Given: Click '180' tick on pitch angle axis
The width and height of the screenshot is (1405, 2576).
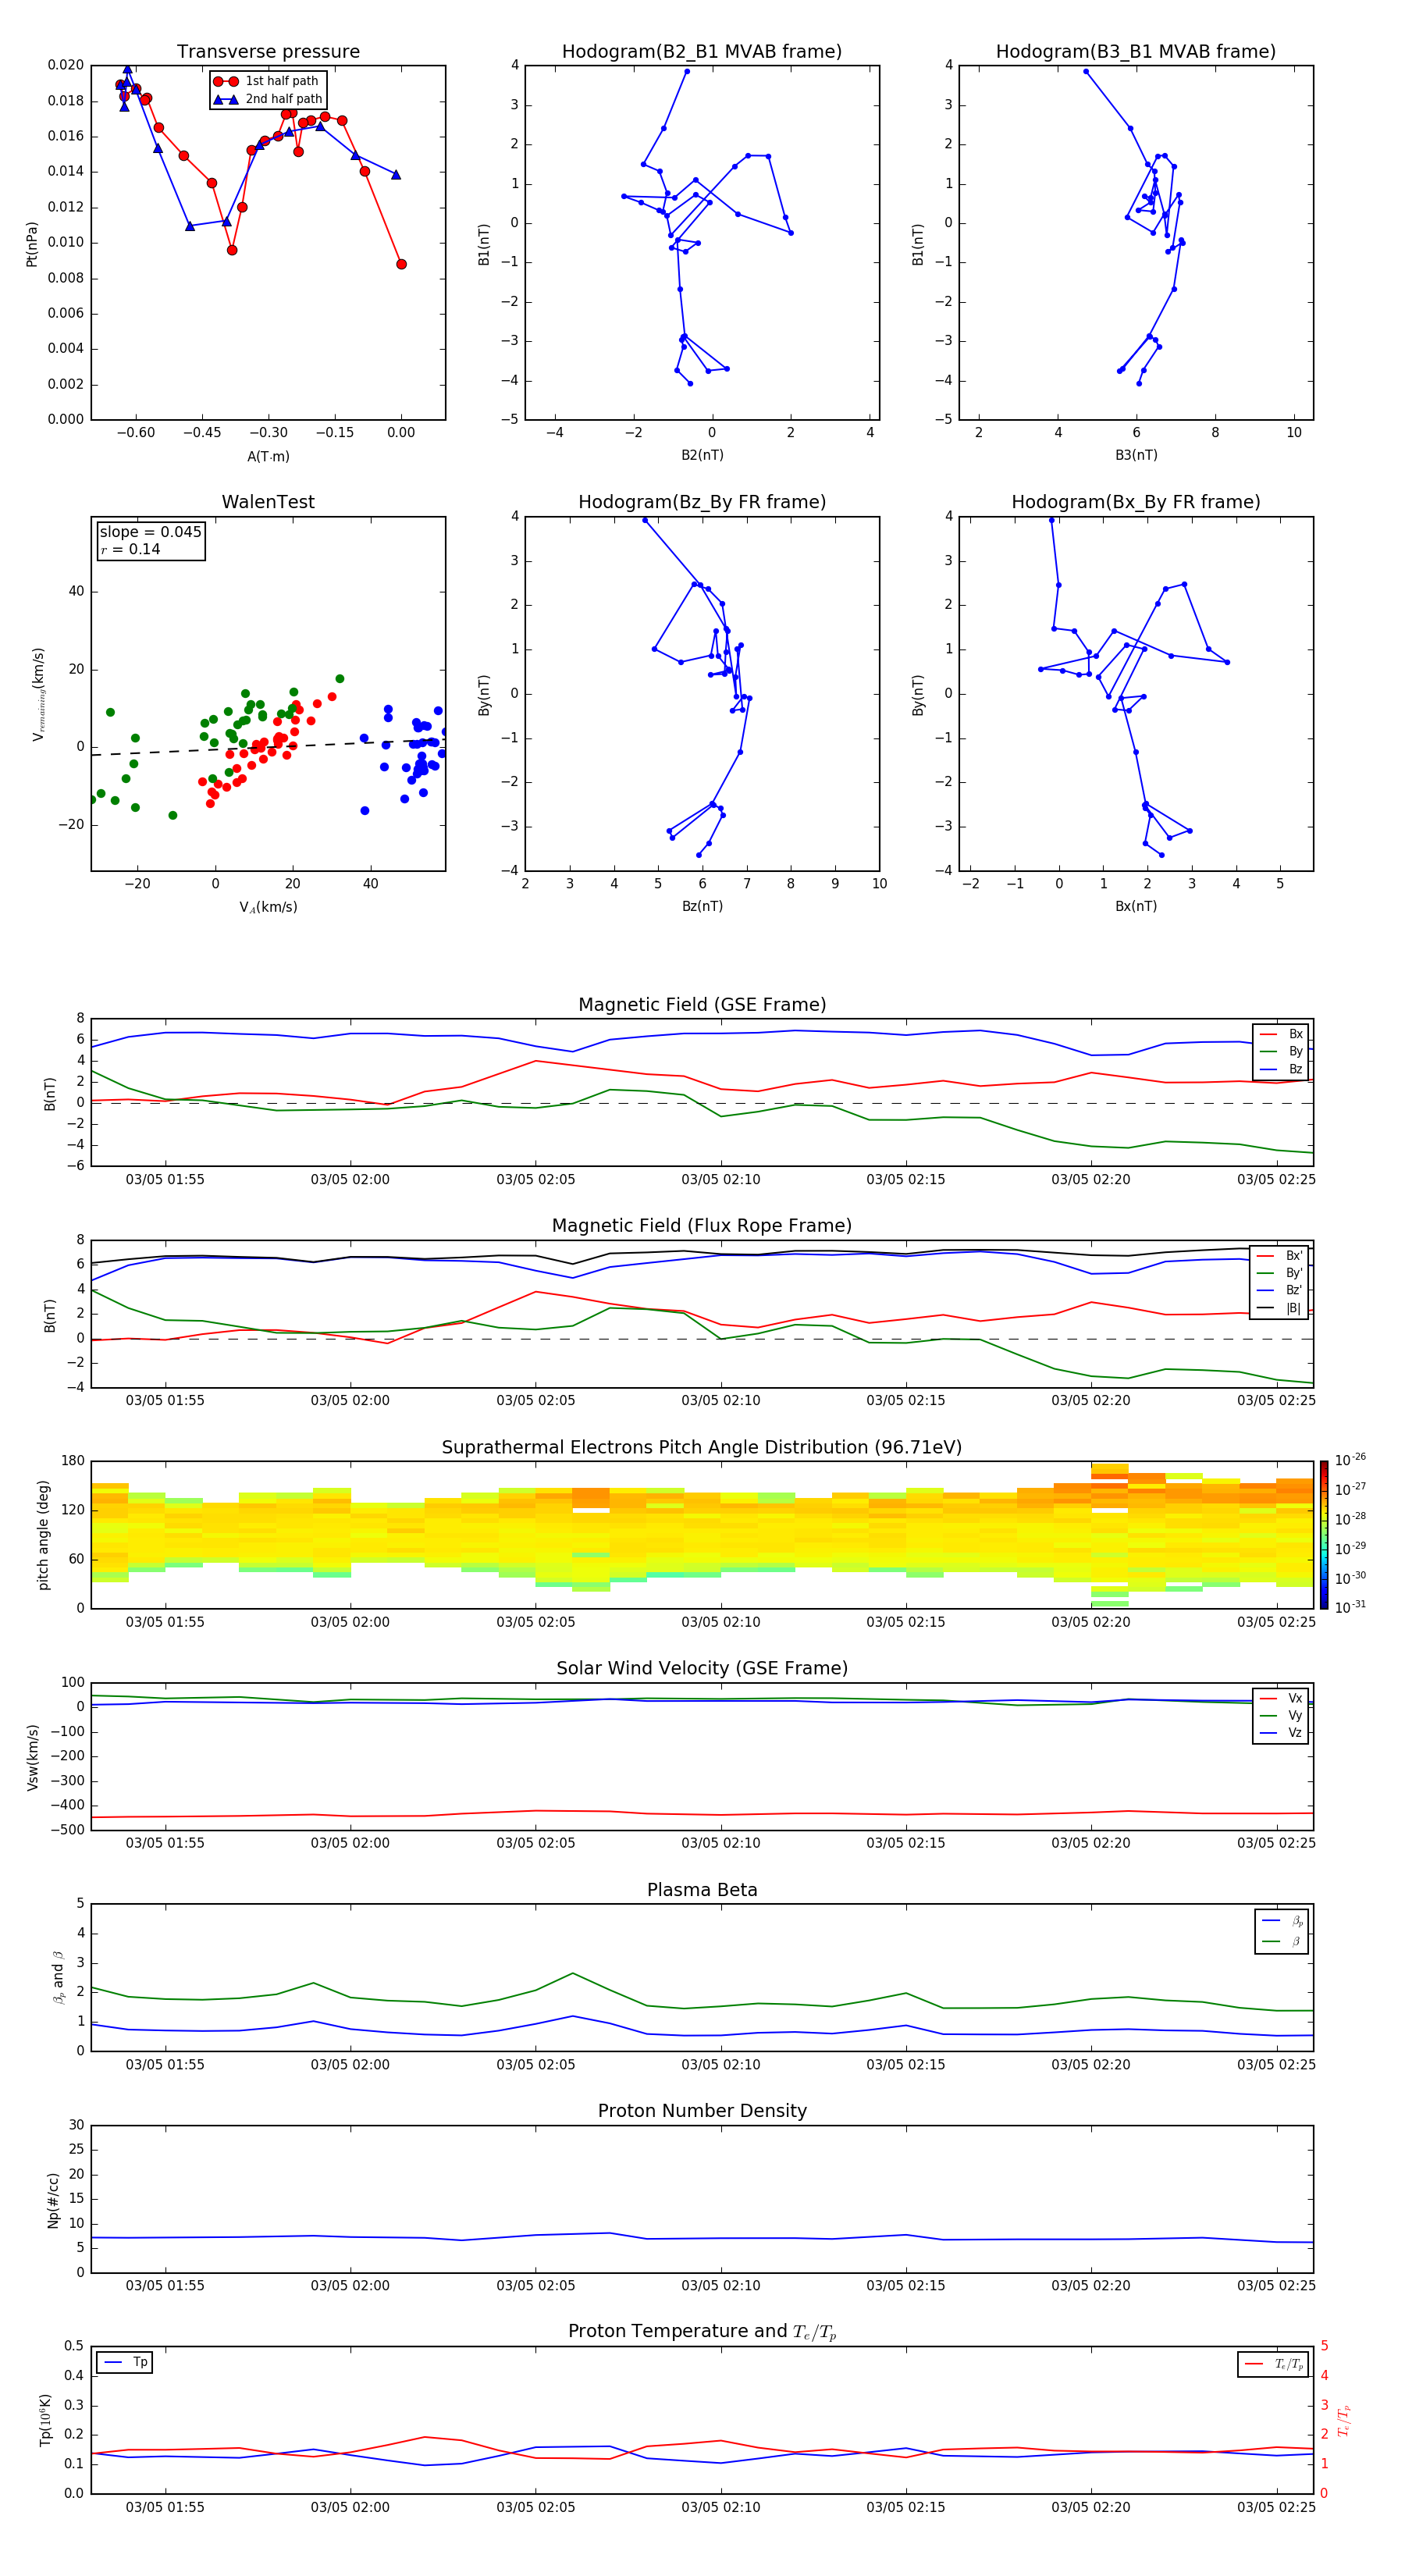Looking at the screenshot, I should [73, 1461].
